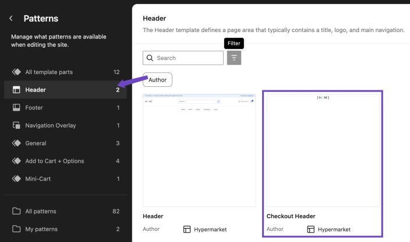
Task: Click the layout icon beside the Header card's Hypermarket
Action: click(187, 229)
